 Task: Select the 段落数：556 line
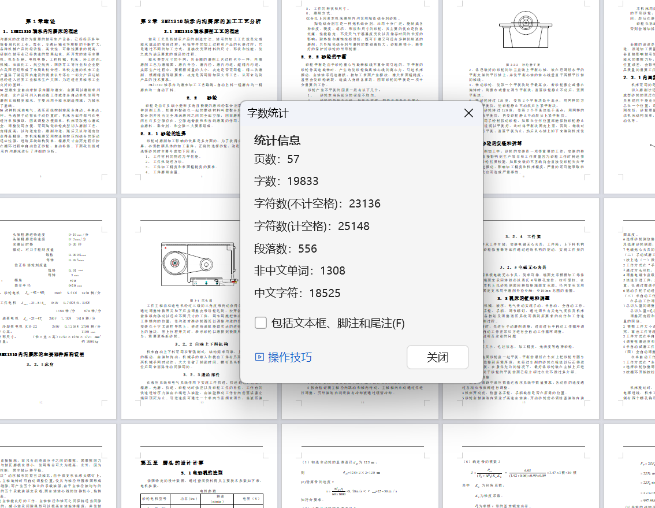click(x=285, y=249)
